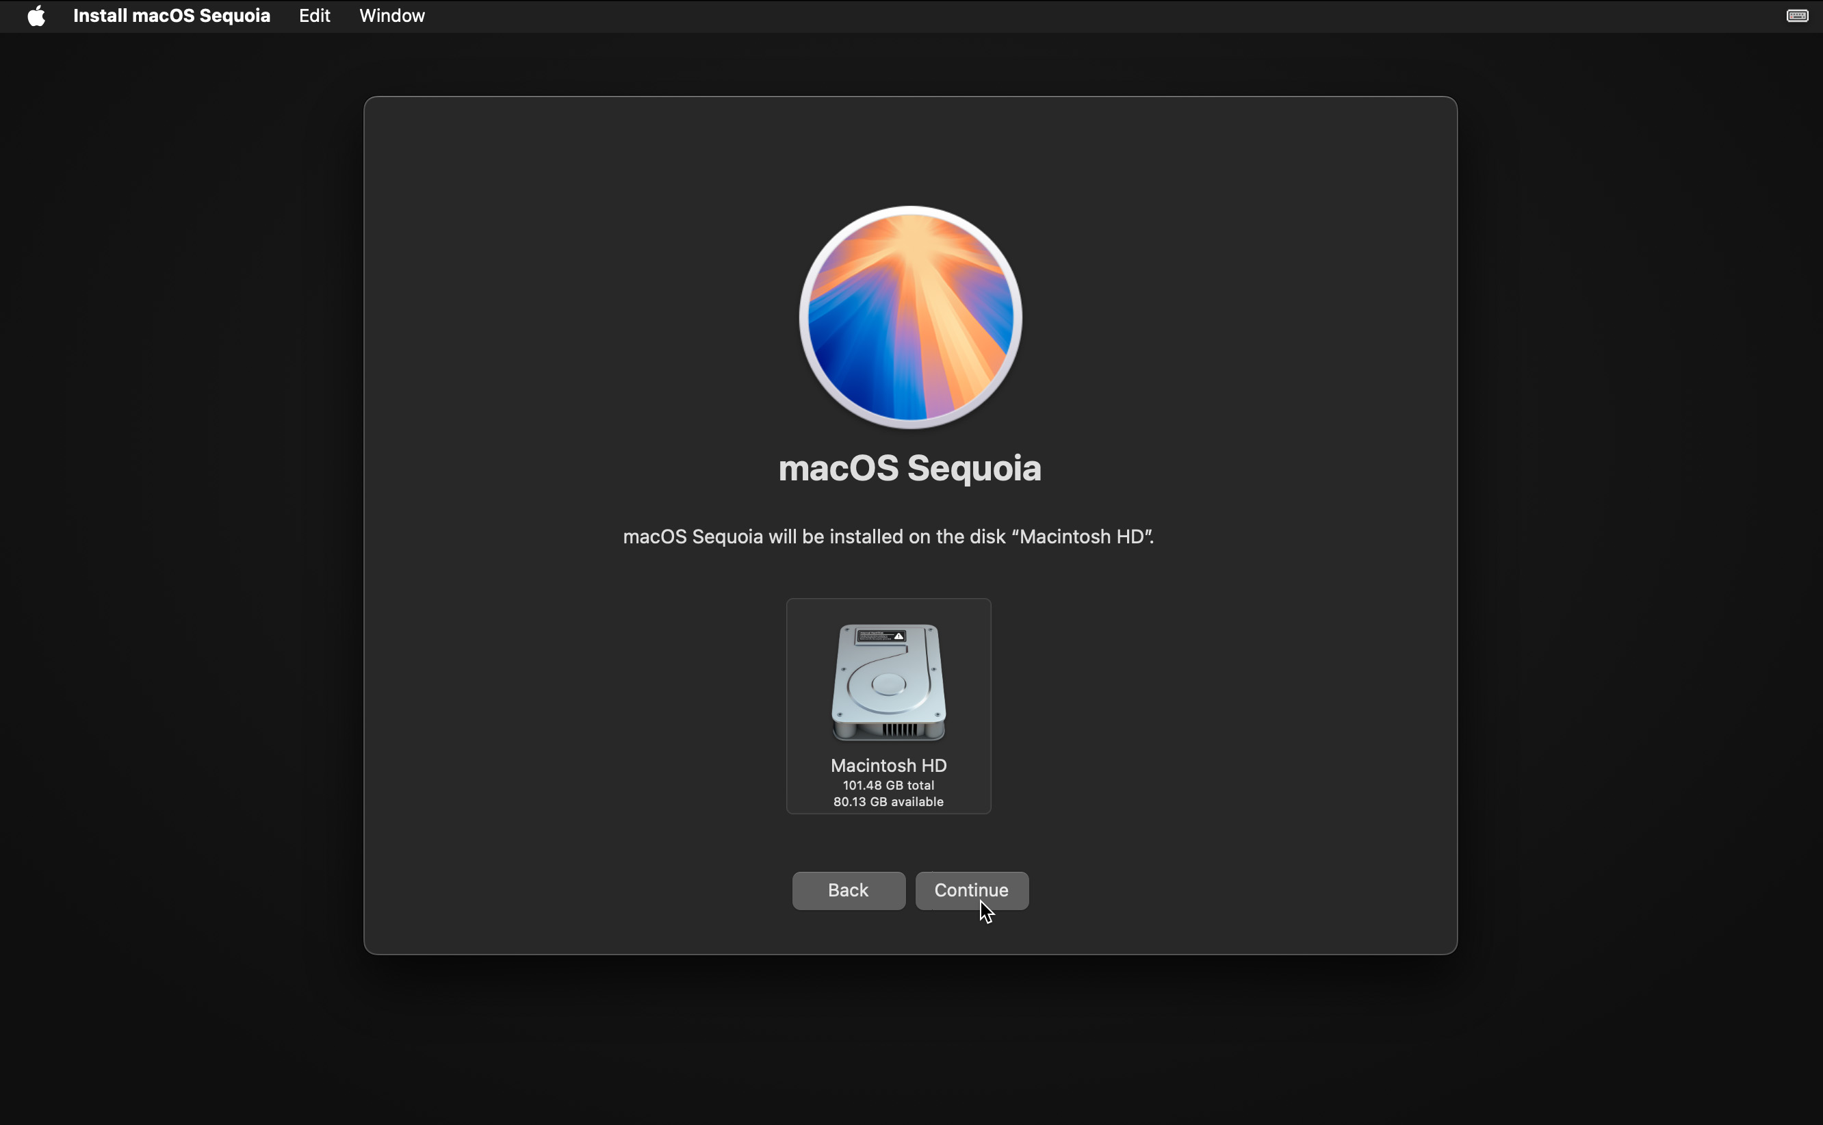Open the Window menu

[391, 16]
